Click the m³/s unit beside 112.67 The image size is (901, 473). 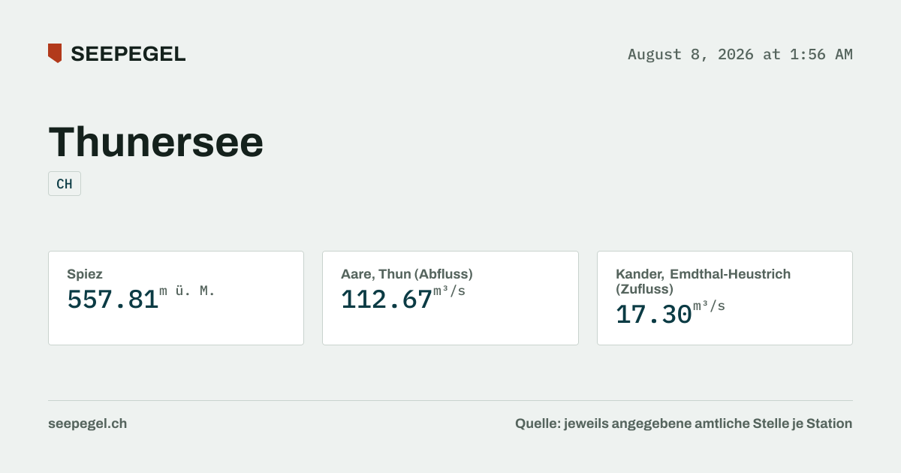tap(450, 291)
